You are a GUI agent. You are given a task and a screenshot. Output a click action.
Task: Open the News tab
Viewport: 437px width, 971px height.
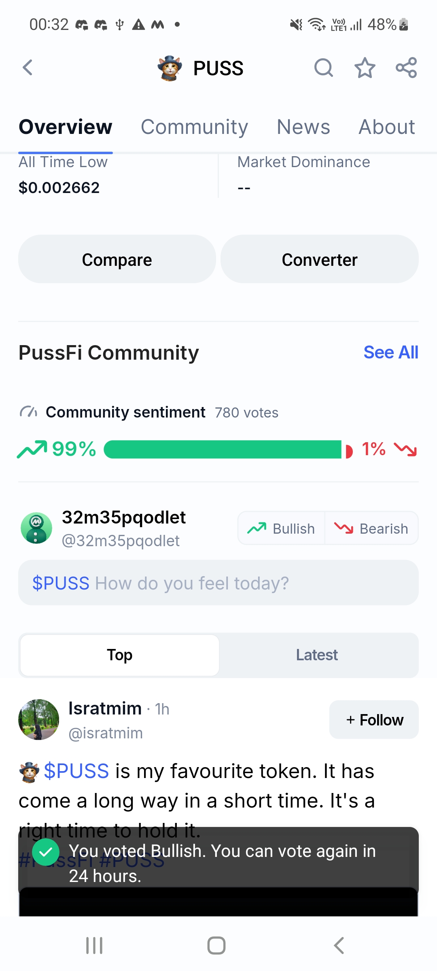pos(303,127)
